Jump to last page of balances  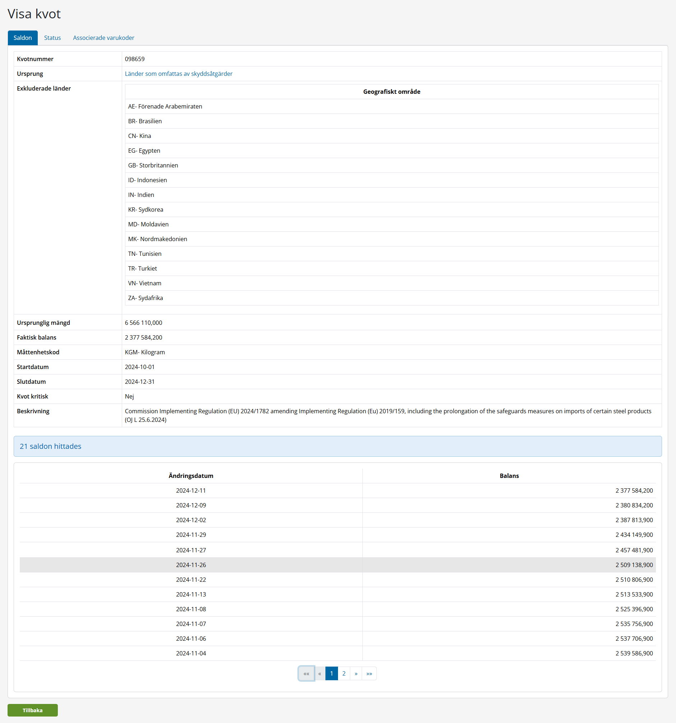[x=369, y=673]
